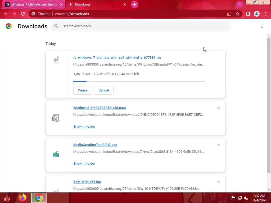This screenshot has height=203, width=271.
Task: Open the clock showing 2:37 AM
Action: 259,198
